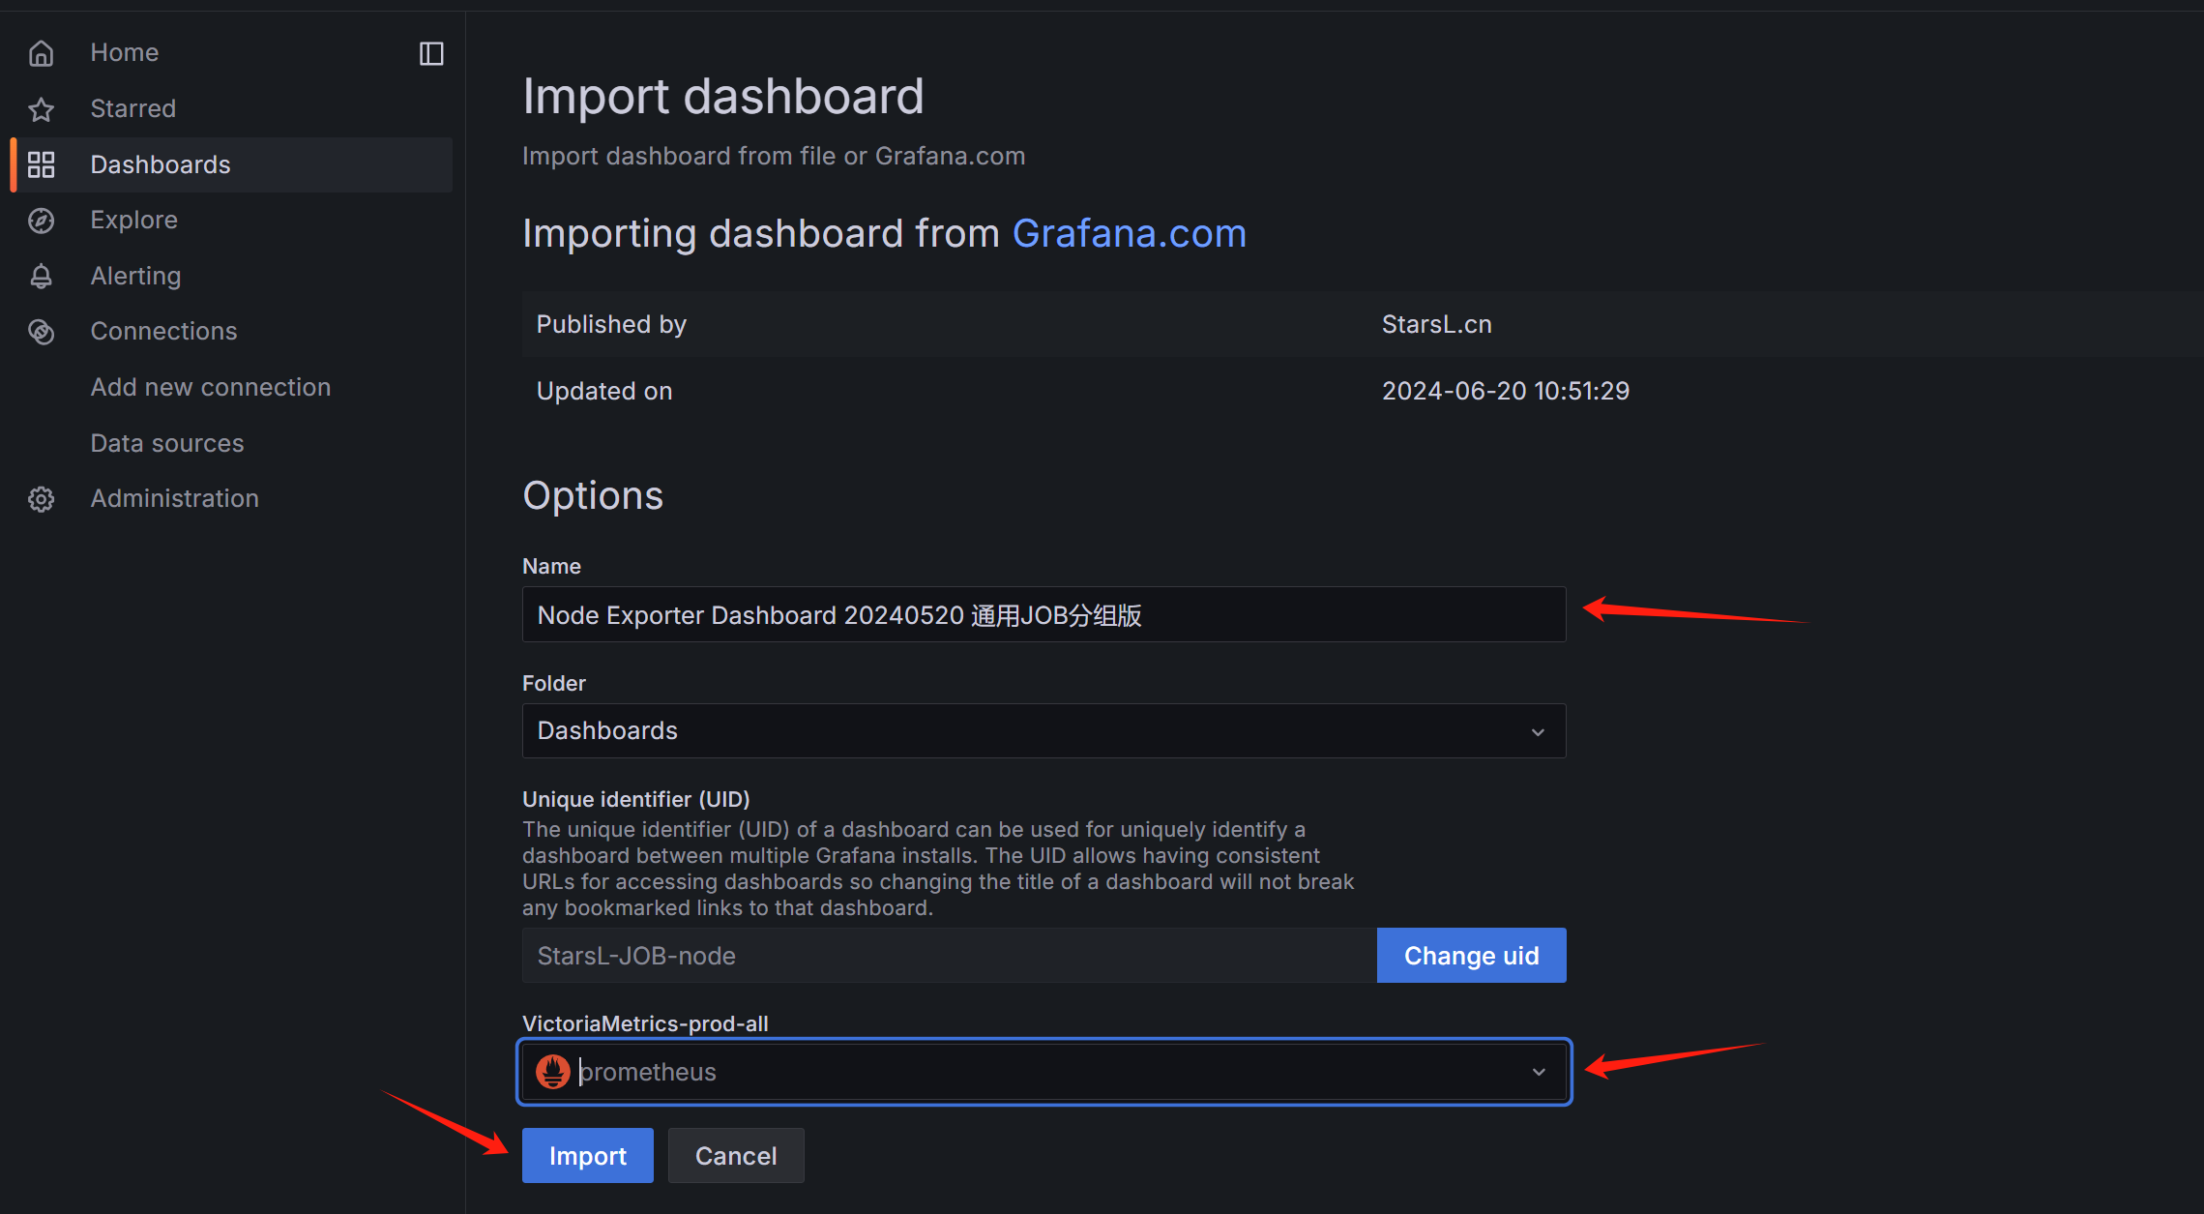The image size is (2204, 1214).
Task: Go to Data sources menu item
Action: click(166, 443)
